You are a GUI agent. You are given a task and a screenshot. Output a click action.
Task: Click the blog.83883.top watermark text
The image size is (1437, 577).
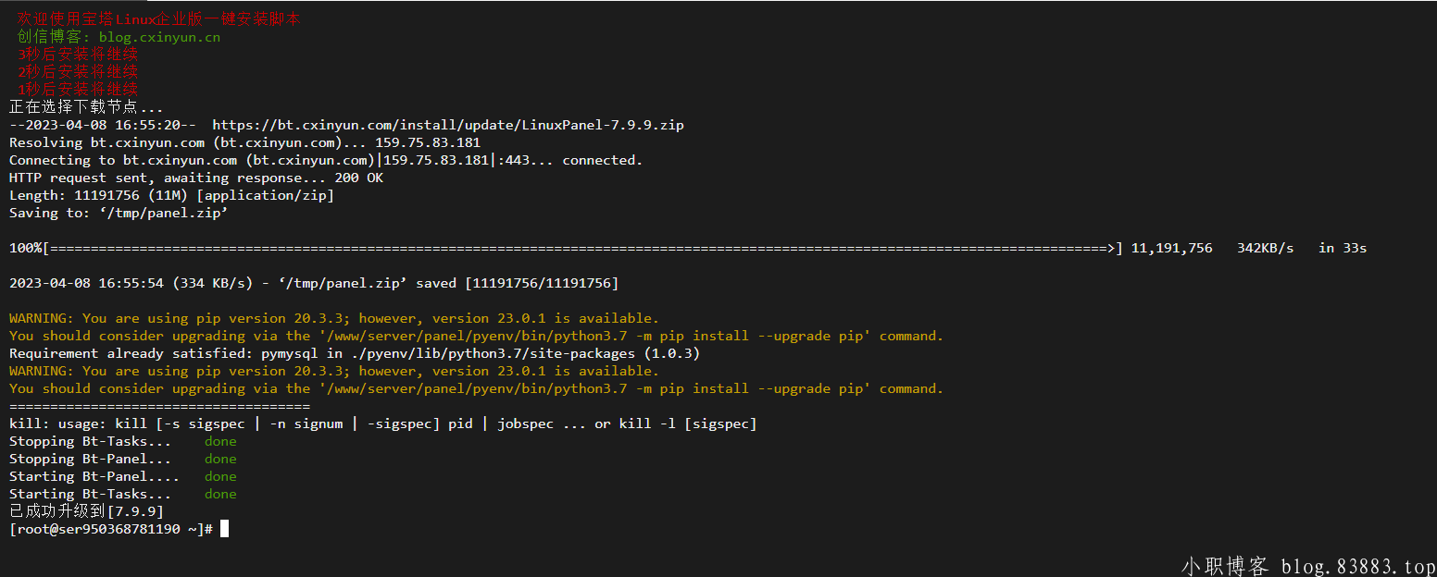pos(1357,566)
